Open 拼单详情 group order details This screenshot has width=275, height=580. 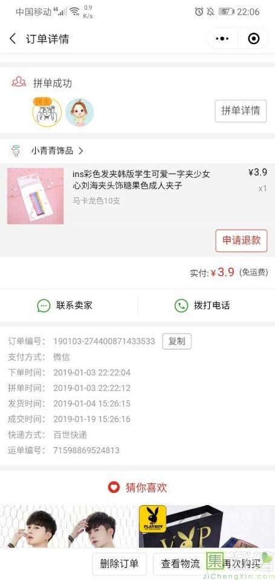(241, 111)
